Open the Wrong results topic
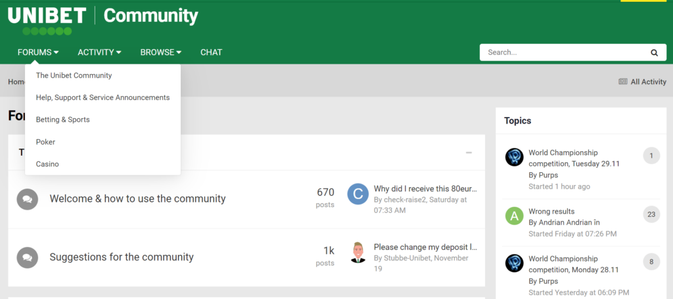673x299 pixels. pyautogui.click(x=551, y=212)
